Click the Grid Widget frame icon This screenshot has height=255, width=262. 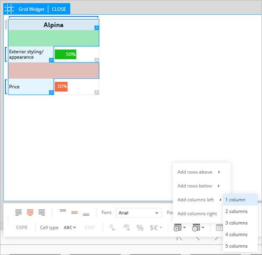[9, 9]
